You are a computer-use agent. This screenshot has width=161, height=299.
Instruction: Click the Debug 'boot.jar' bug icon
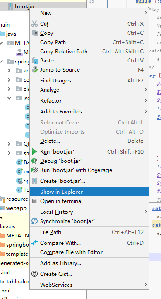[34, 161]
